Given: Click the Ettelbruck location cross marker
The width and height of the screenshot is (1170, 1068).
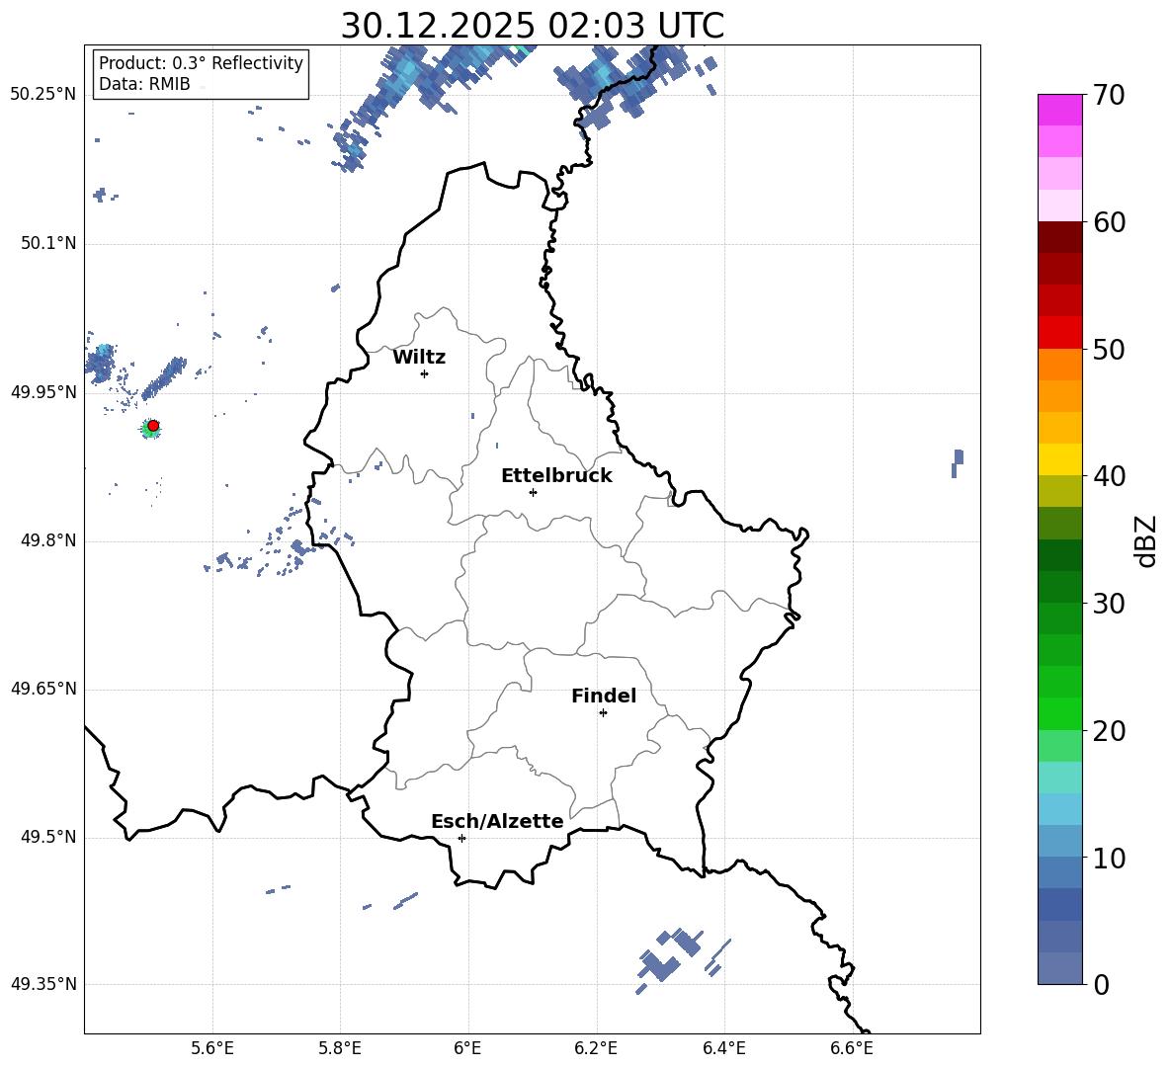Looking at the screenshot, I should [533, 492].
